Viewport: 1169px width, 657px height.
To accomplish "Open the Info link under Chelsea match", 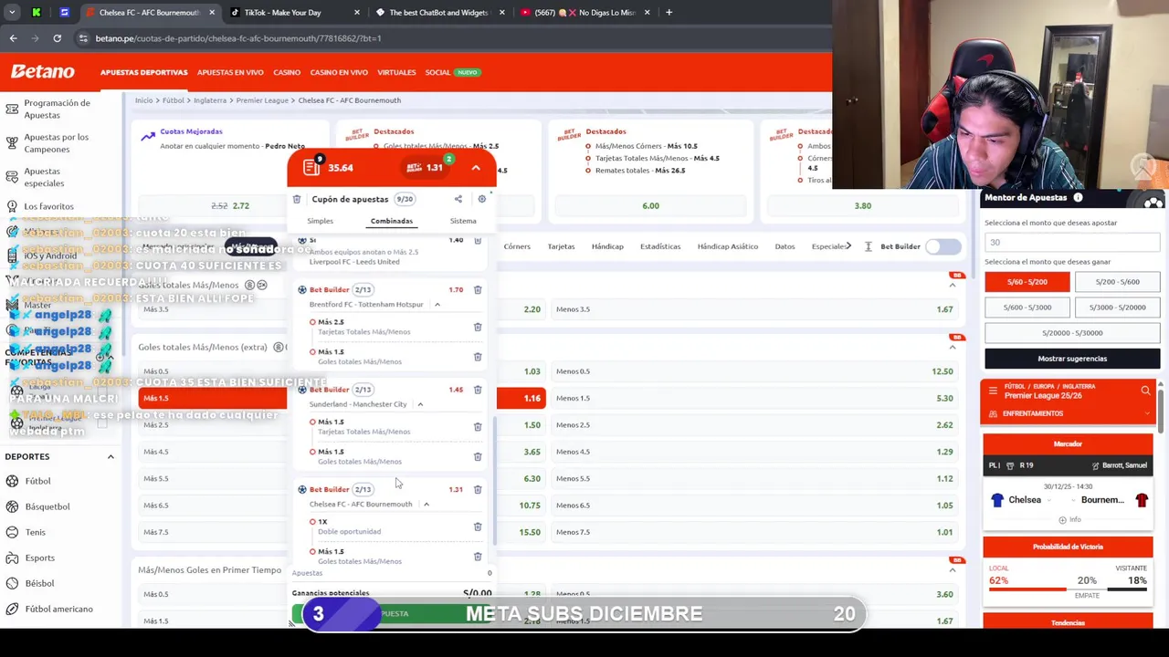I will [x=1069, y=519].
